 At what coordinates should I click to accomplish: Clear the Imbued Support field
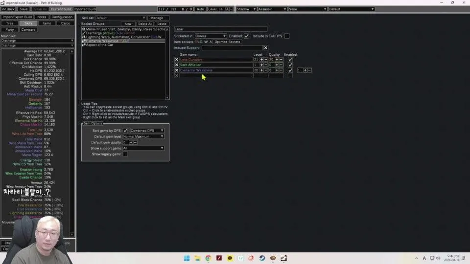pyautogui.click(x=265, y=47)
